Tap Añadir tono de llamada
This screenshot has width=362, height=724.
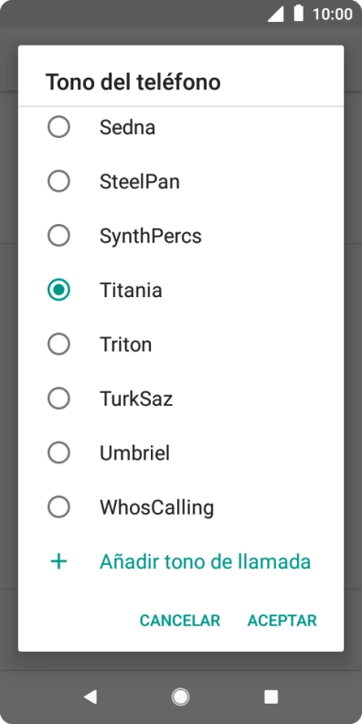[205, 561]
